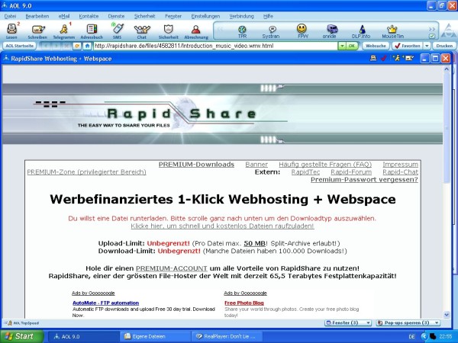Click the 'Klicke hier' upload link

[222, 226]
